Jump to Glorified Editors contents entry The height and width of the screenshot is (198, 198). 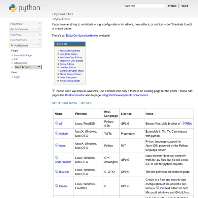click(68, 67)
